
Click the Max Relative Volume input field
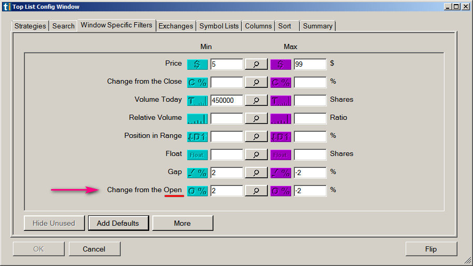click(310, 118)
